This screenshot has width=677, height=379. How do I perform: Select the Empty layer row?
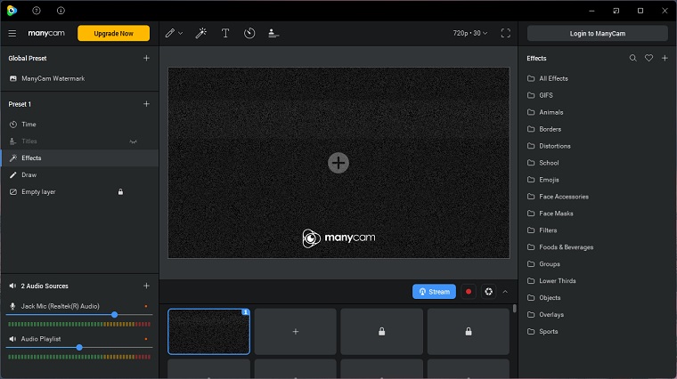coord(80,192)
